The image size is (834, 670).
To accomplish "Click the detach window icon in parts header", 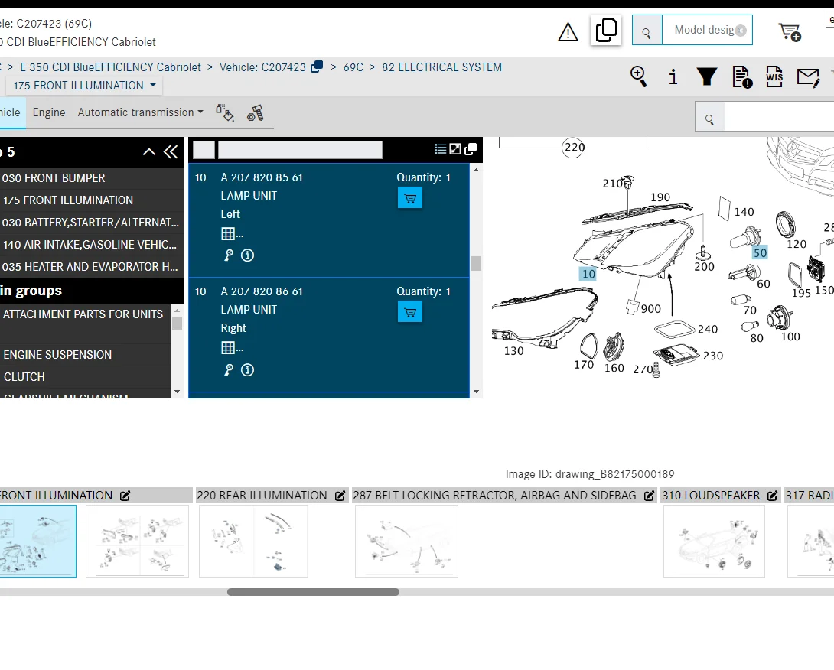I will 471,149.
